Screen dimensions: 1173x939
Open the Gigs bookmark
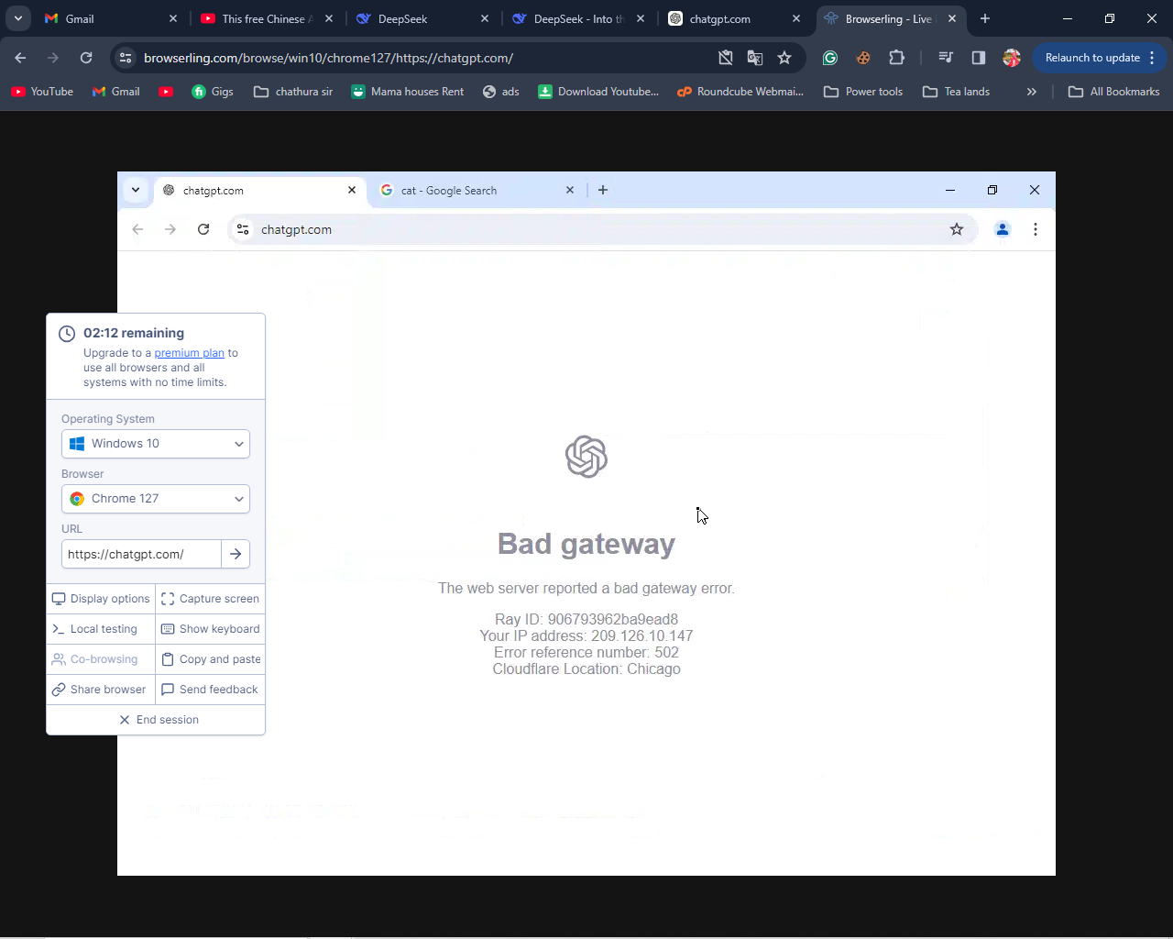coord(213,92)
